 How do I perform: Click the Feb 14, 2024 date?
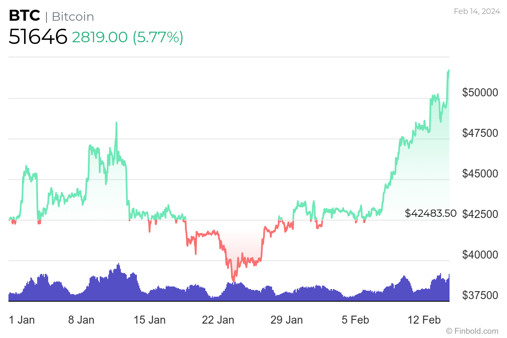(x=476, y=11)
